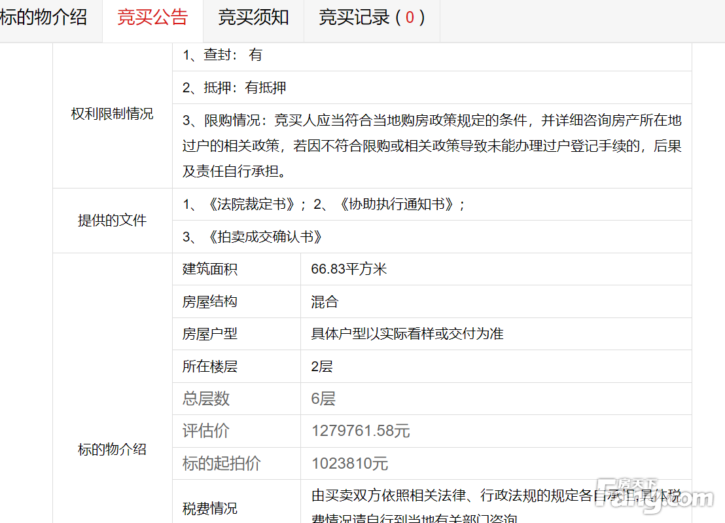
Task: Click the 提供的文件 row header
Action: pyautogui.click(x=112, y=221)
